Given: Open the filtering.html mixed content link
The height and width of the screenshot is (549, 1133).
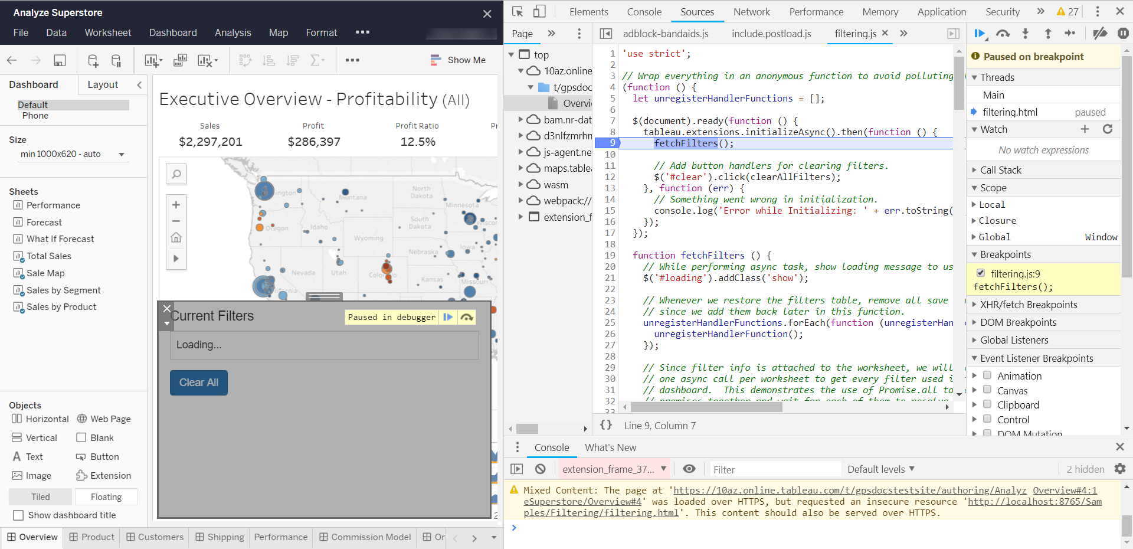Looking at the screenshot, I should [x=600, y=512].
